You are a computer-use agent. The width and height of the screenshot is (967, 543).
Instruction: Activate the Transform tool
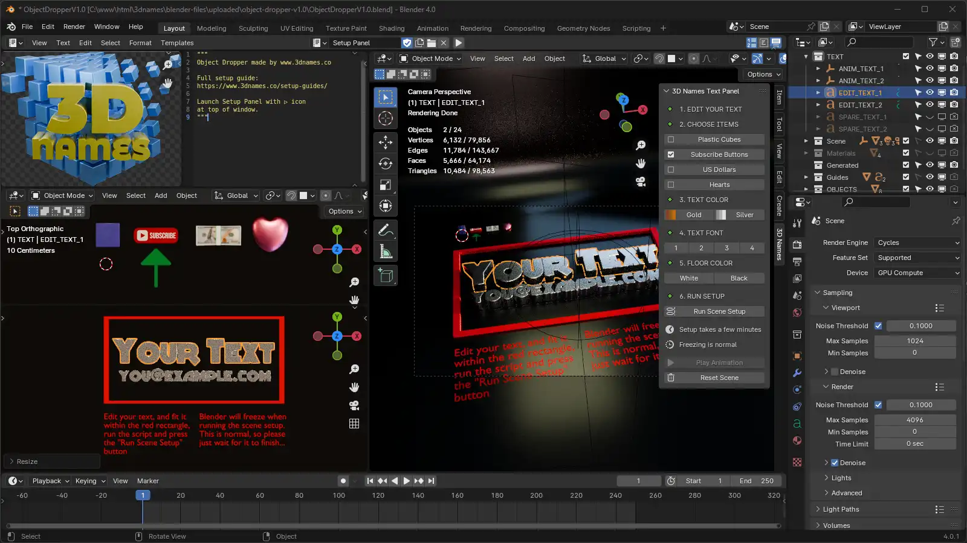point(386,206)
